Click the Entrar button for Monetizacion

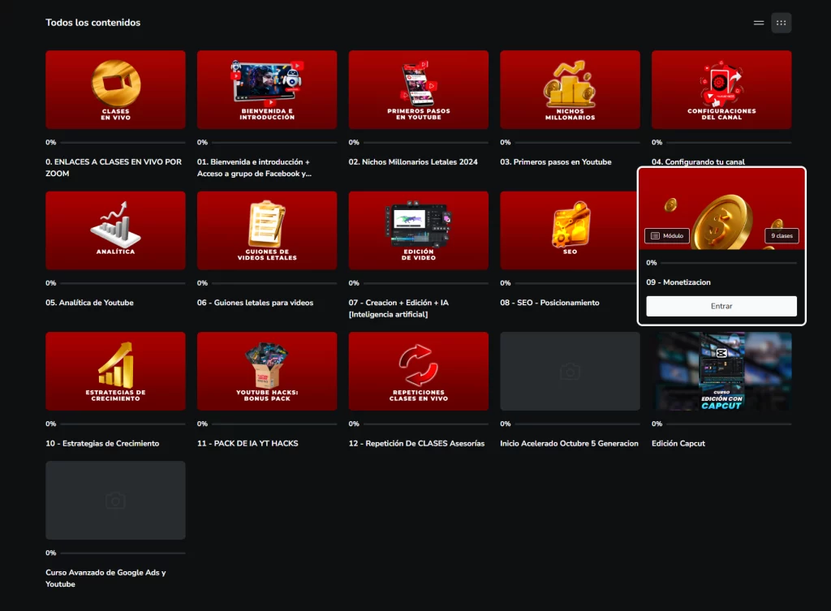721,306
